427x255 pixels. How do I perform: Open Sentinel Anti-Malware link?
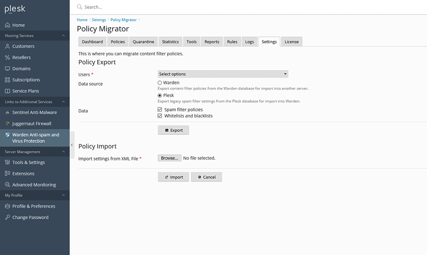click(x=35, y=113)
